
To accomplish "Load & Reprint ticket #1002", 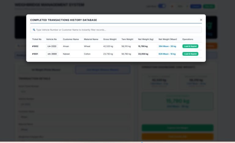I will click(190, 46).
